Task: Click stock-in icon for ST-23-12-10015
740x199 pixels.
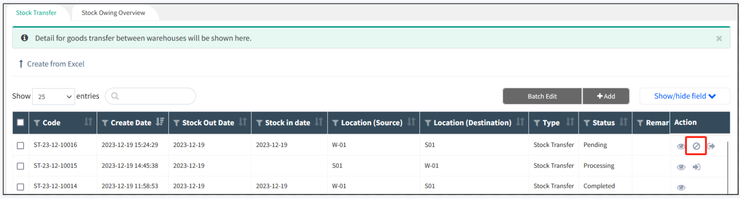Action: 696,167
